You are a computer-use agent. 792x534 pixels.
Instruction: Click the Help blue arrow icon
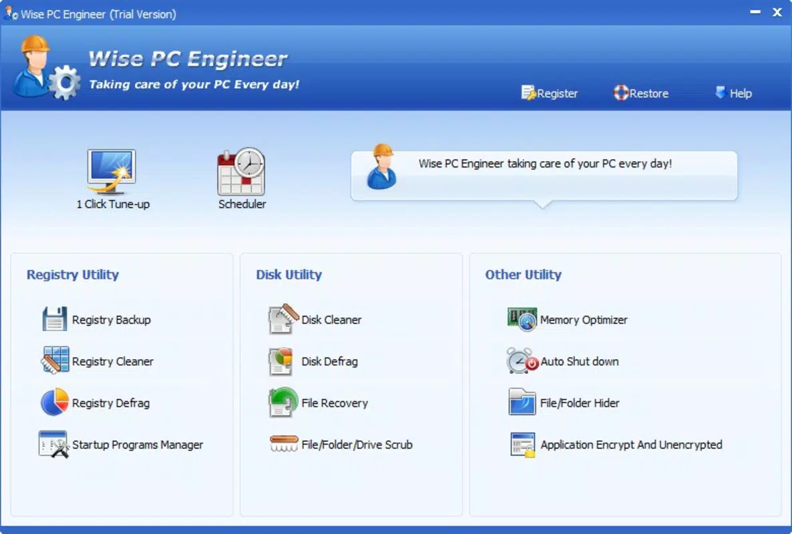[x=721, y=92]
